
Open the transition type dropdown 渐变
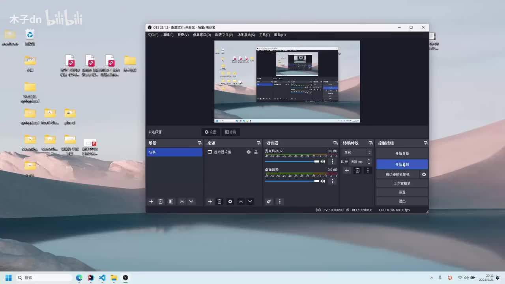tap(357, 152)
